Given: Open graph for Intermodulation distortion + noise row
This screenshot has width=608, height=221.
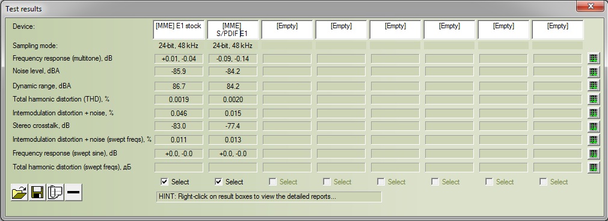Looking at the screenshot, I should coord(593,113).
